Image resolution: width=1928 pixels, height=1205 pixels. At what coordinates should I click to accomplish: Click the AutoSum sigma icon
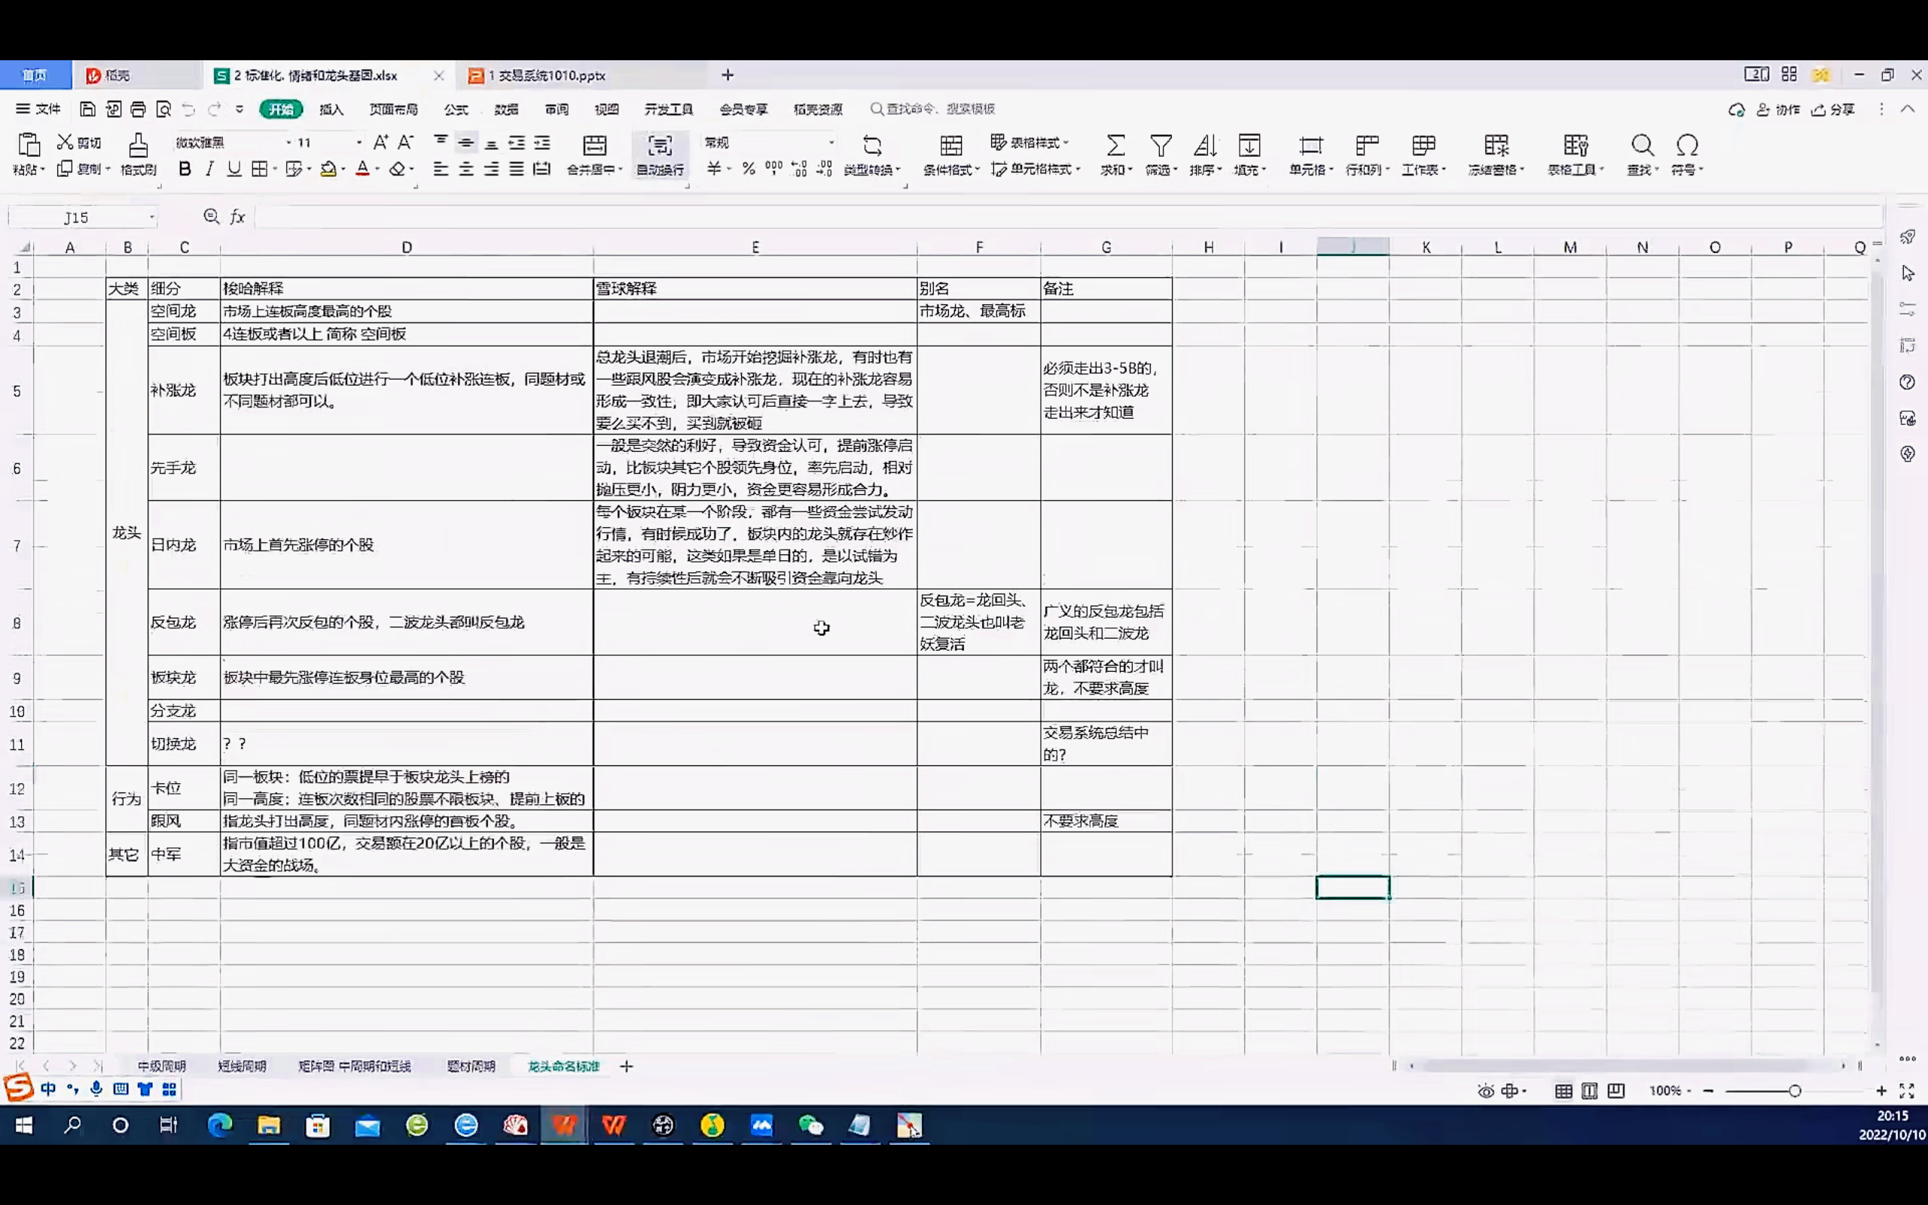point(1115,145)
